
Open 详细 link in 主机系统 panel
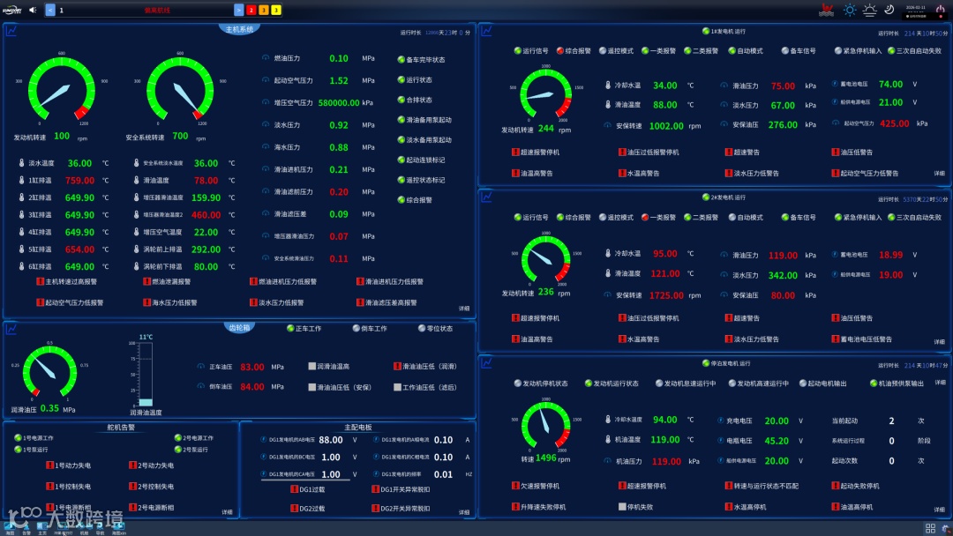pos(464,309)
